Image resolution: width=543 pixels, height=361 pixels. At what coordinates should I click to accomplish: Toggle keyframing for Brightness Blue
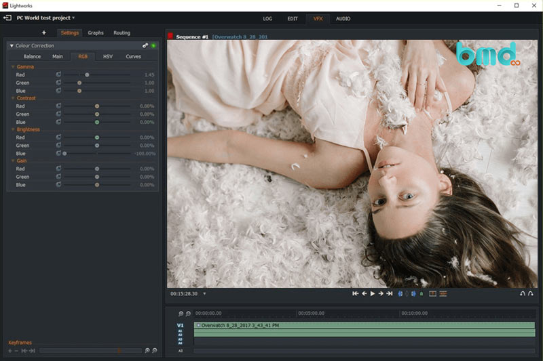pyautogui.click(x=58, y=153)
